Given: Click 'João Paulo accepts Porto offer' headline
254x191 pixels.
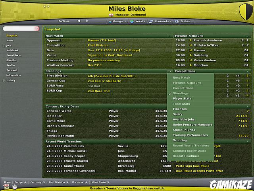Looking at the screenshot, I should pos(199,171).
